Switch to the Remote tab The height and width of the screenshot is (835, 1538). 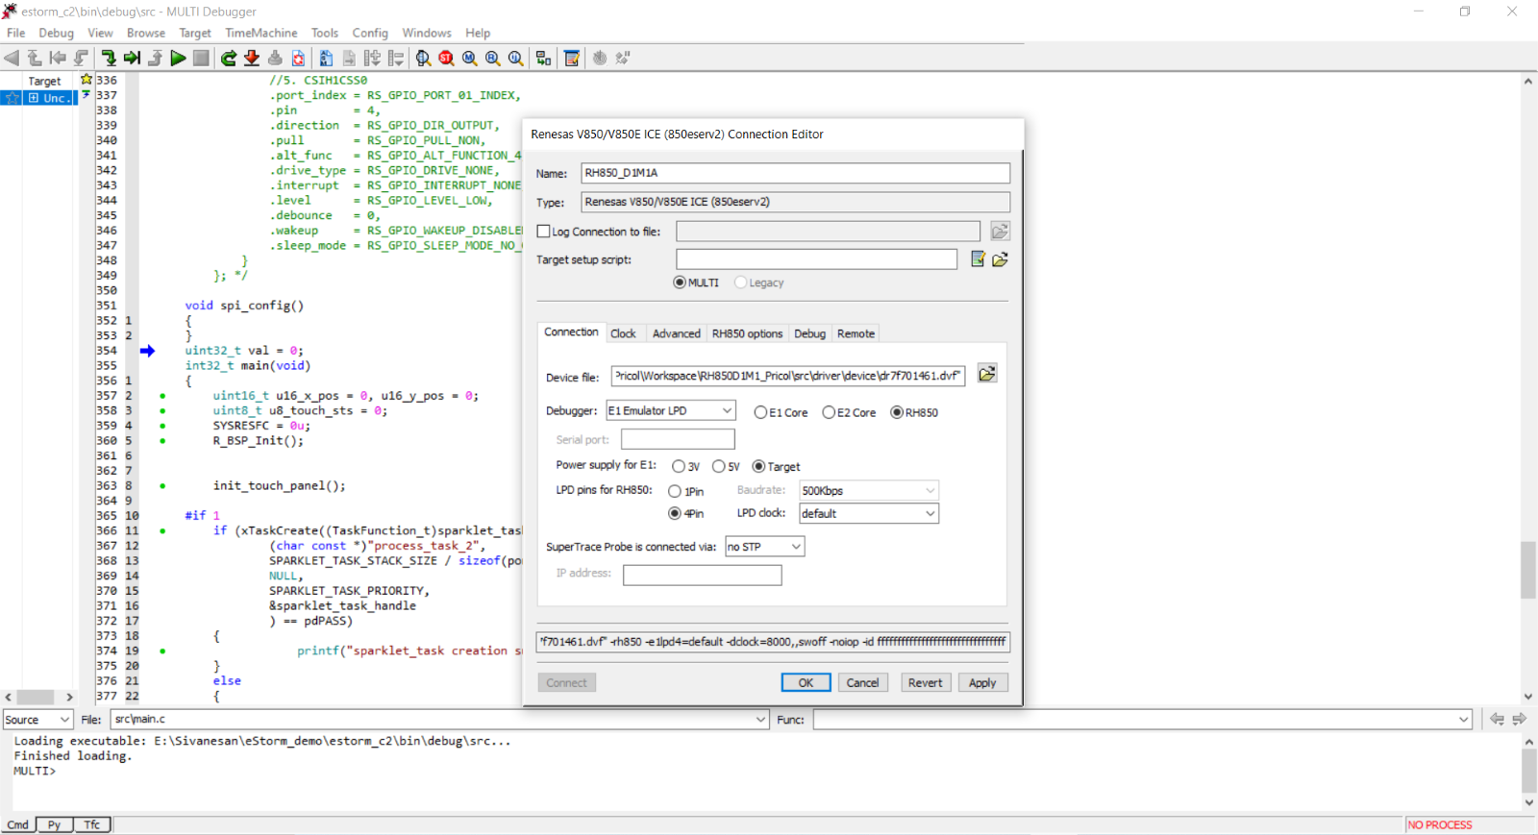click(x=856, y=333)
